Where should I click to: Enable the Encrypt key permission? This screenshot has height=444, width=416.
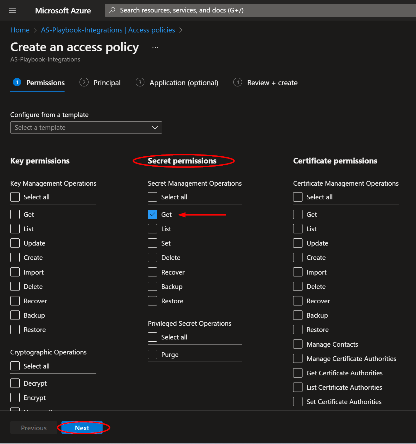[x=15, y=398]
